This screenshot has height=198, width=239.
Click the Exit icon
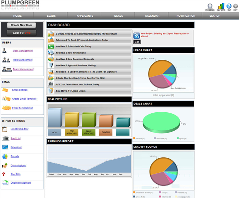235,6
